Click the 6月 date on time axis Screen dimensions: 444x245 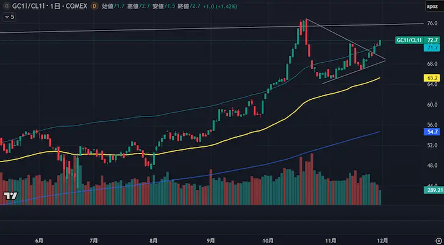(x=39, y=241)
